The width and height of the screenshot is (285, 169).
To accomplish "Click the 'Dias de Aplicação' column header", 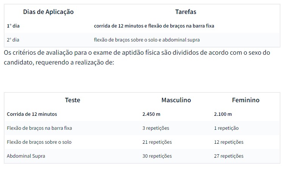I will (48, 12).
